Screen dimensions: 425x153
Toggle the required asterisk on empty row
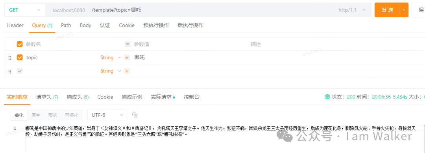pyautogui.click(x=127, y=71)
